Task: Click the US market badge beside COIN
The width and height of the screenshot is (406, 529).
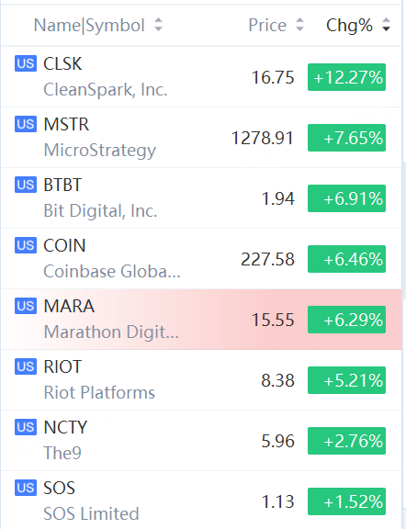Action: (x=26, y=245)
